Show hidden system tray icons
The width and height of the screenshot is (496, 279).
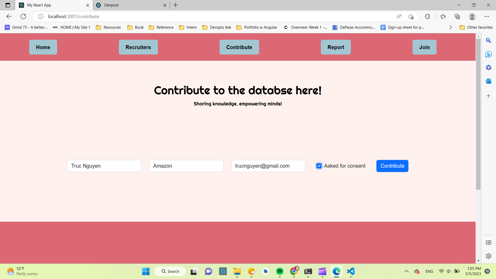406,271
